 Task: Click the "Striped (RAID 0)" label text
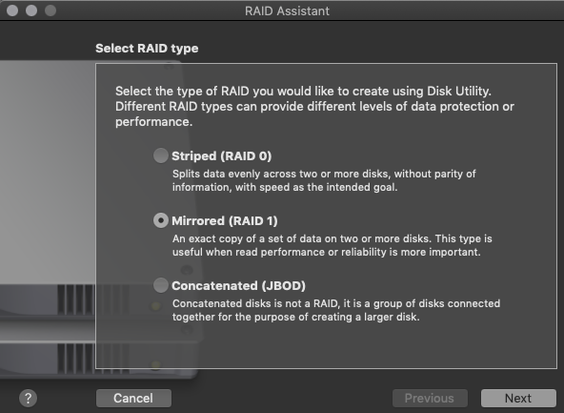tap(222, 155)
